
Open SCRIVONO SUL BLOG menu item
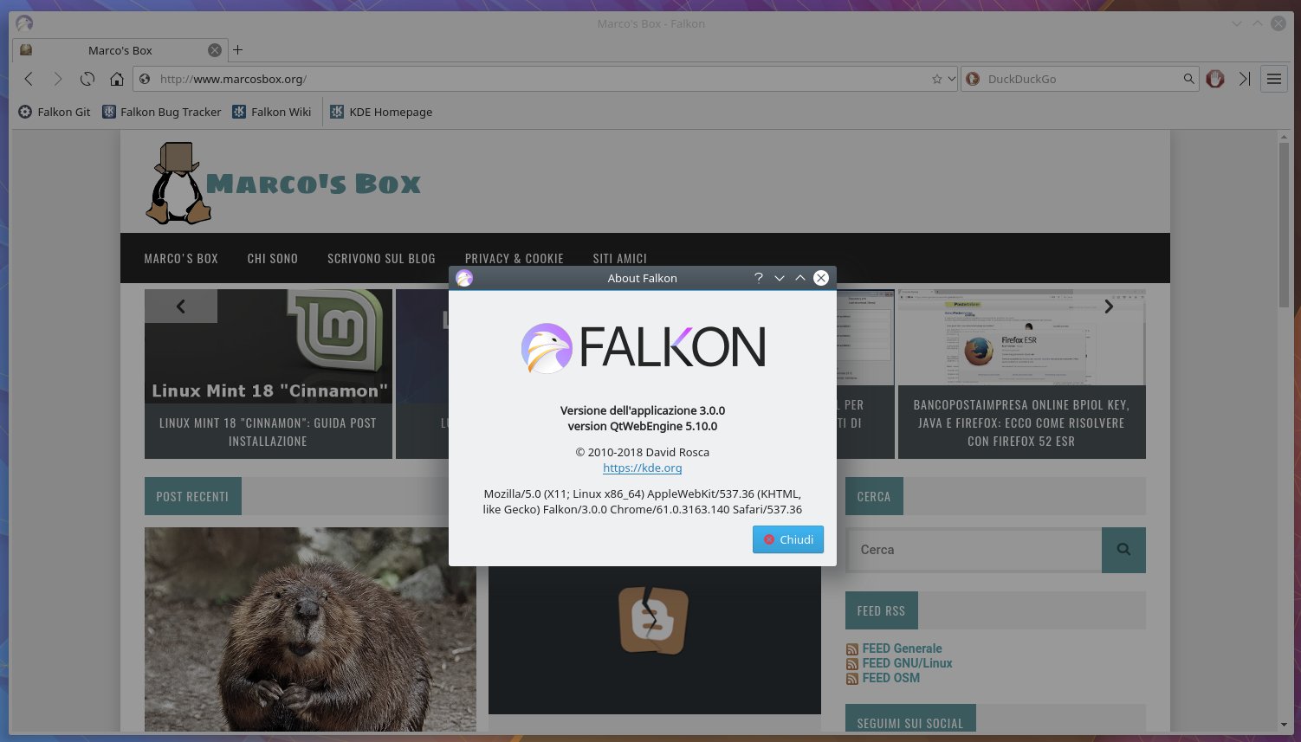click(x=381, y=259)
